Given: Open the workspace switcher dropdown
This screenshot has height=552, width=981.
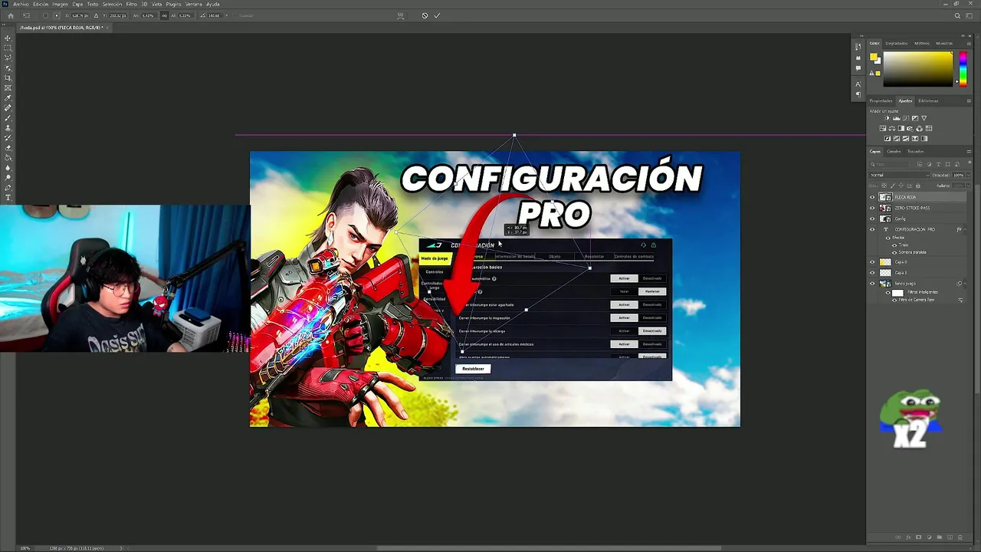Looking at the screenshot, I should (969, 15).
